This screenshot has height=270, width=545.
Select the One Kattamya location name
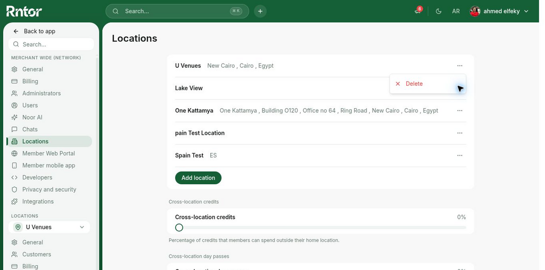click(x=194, y=110)
